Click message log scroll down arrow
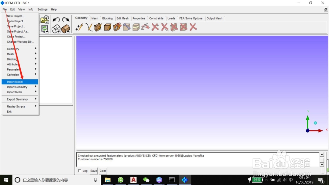This screenshot has width=329, height=185. point(322,165)
